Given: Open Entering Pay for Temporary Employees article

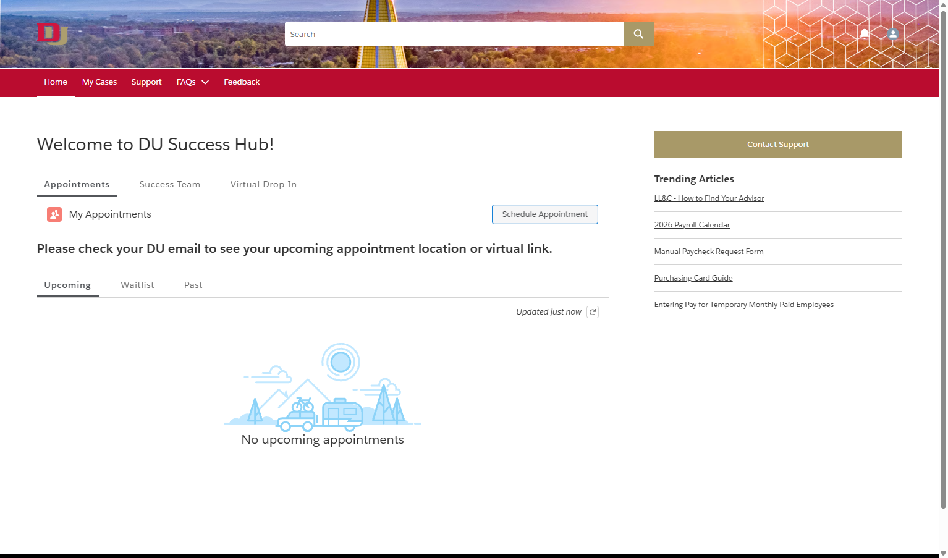Looking at the screenshot, I should pyautogui.click(x=744, y=305).
